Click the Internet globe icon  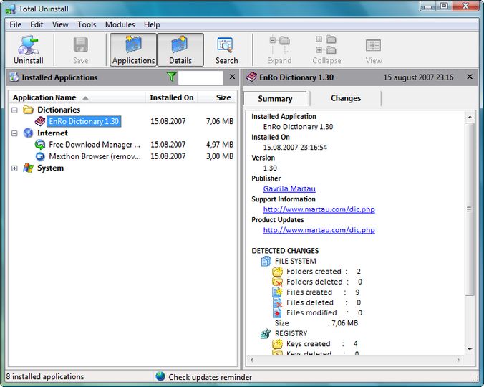point(28,133)
